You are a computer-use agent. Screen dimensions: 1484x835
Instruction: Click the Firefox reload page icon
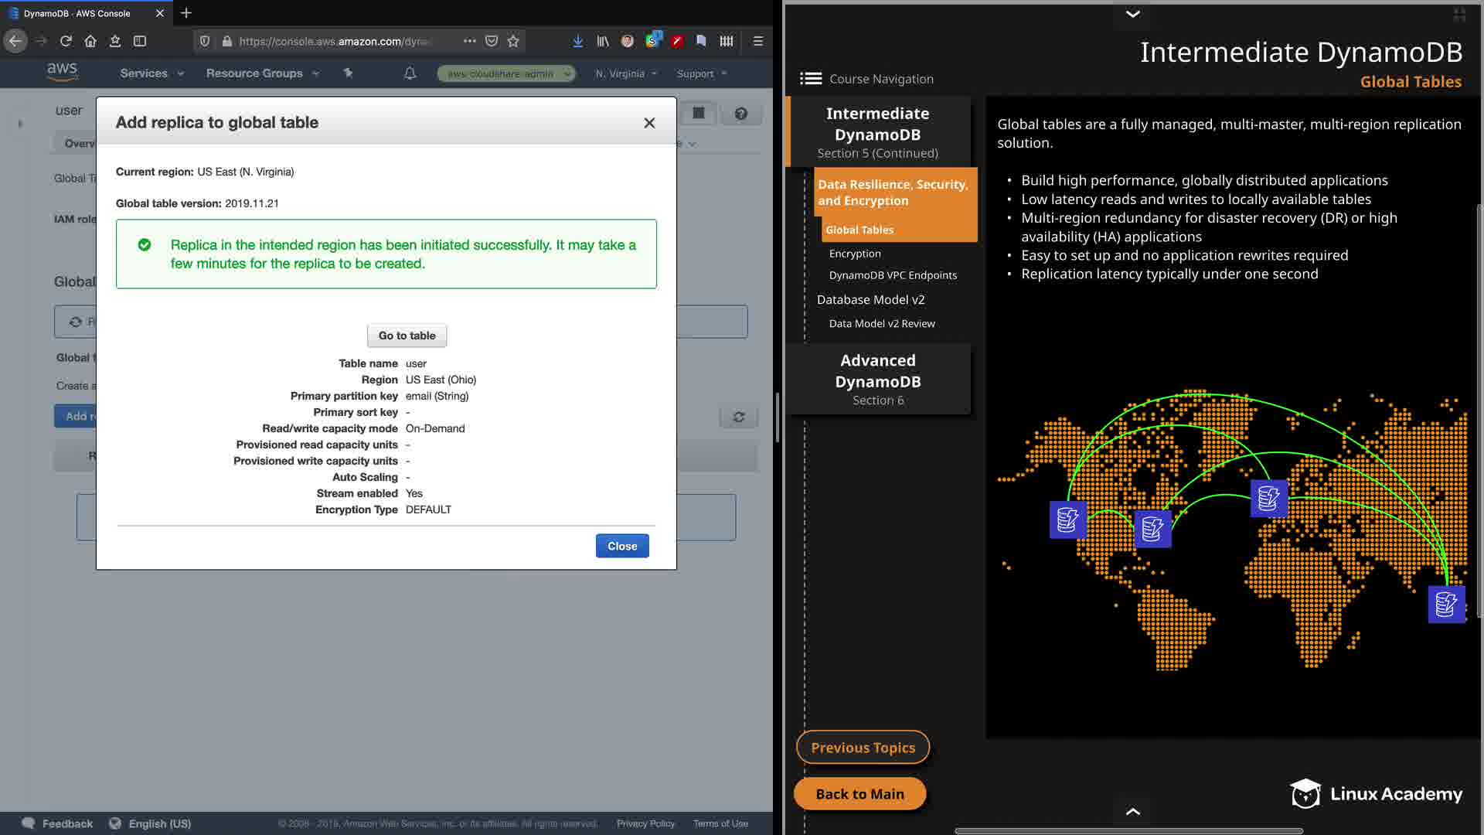tap(66, 41)
